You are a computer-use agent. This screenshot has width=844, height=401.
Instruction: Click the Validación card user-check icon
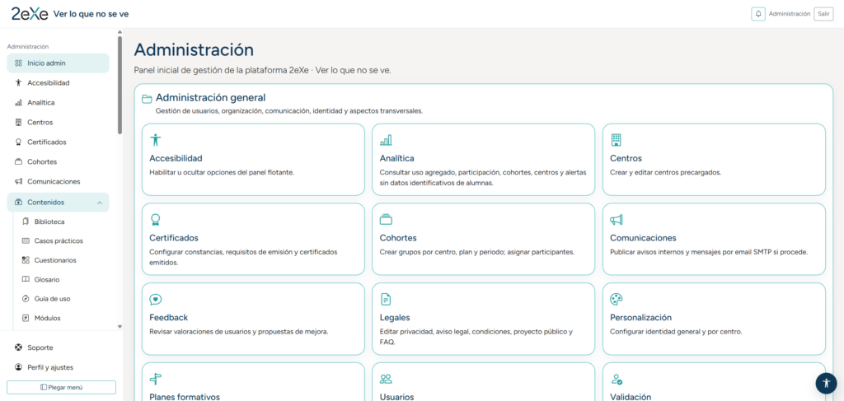[x=617, y=379]
